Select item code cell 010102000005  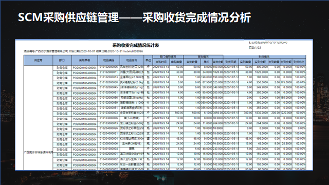coord(108,67)
